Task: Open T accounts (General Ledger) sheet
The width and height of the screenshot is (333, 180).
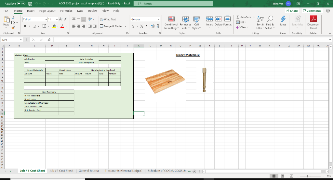Action: pyautogui.click(x=124, y=171)
